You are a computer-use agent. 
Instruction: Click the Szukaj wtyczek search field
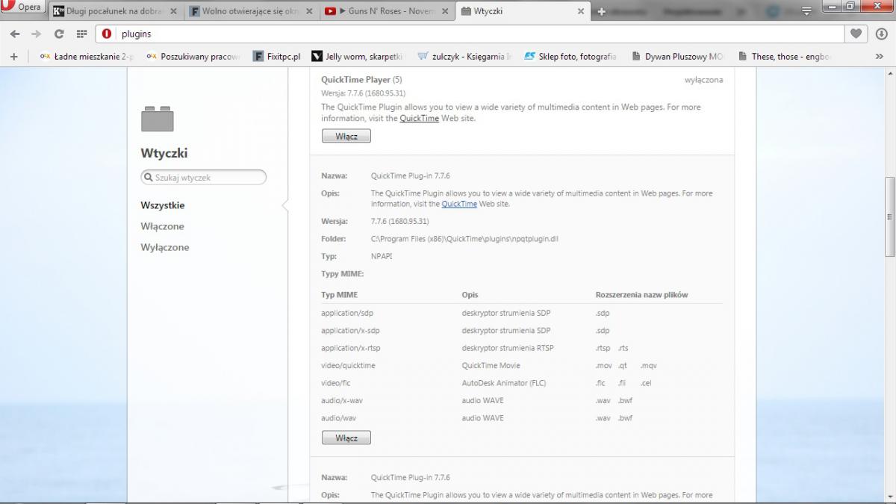pyautogui.click(x=203, y=178)
